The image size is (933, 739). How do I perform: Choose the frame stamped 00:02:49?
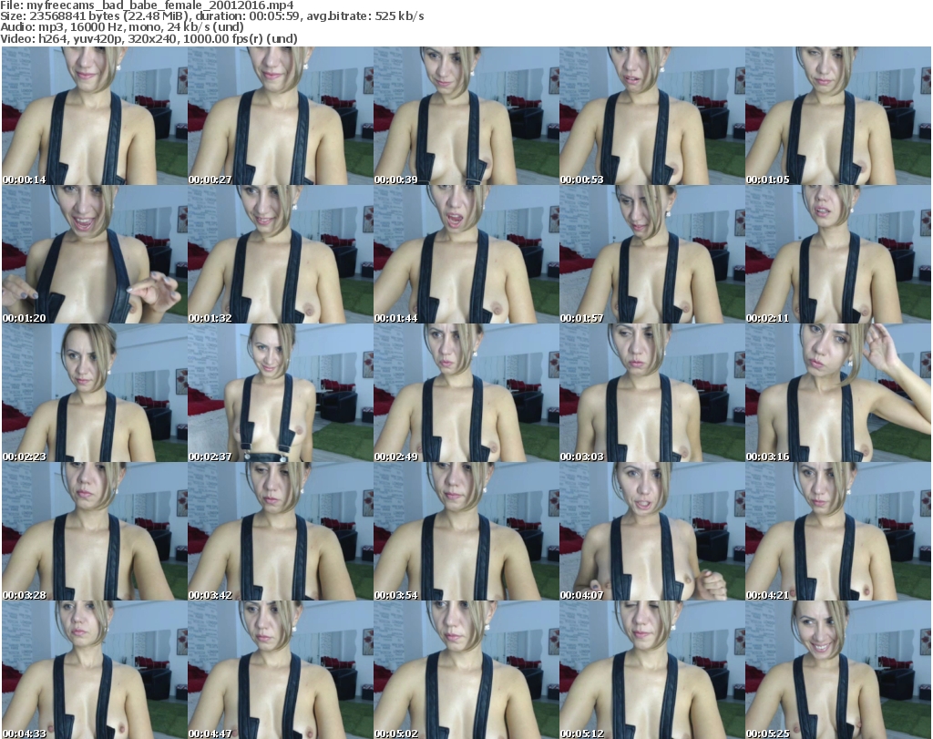[466, 394]
